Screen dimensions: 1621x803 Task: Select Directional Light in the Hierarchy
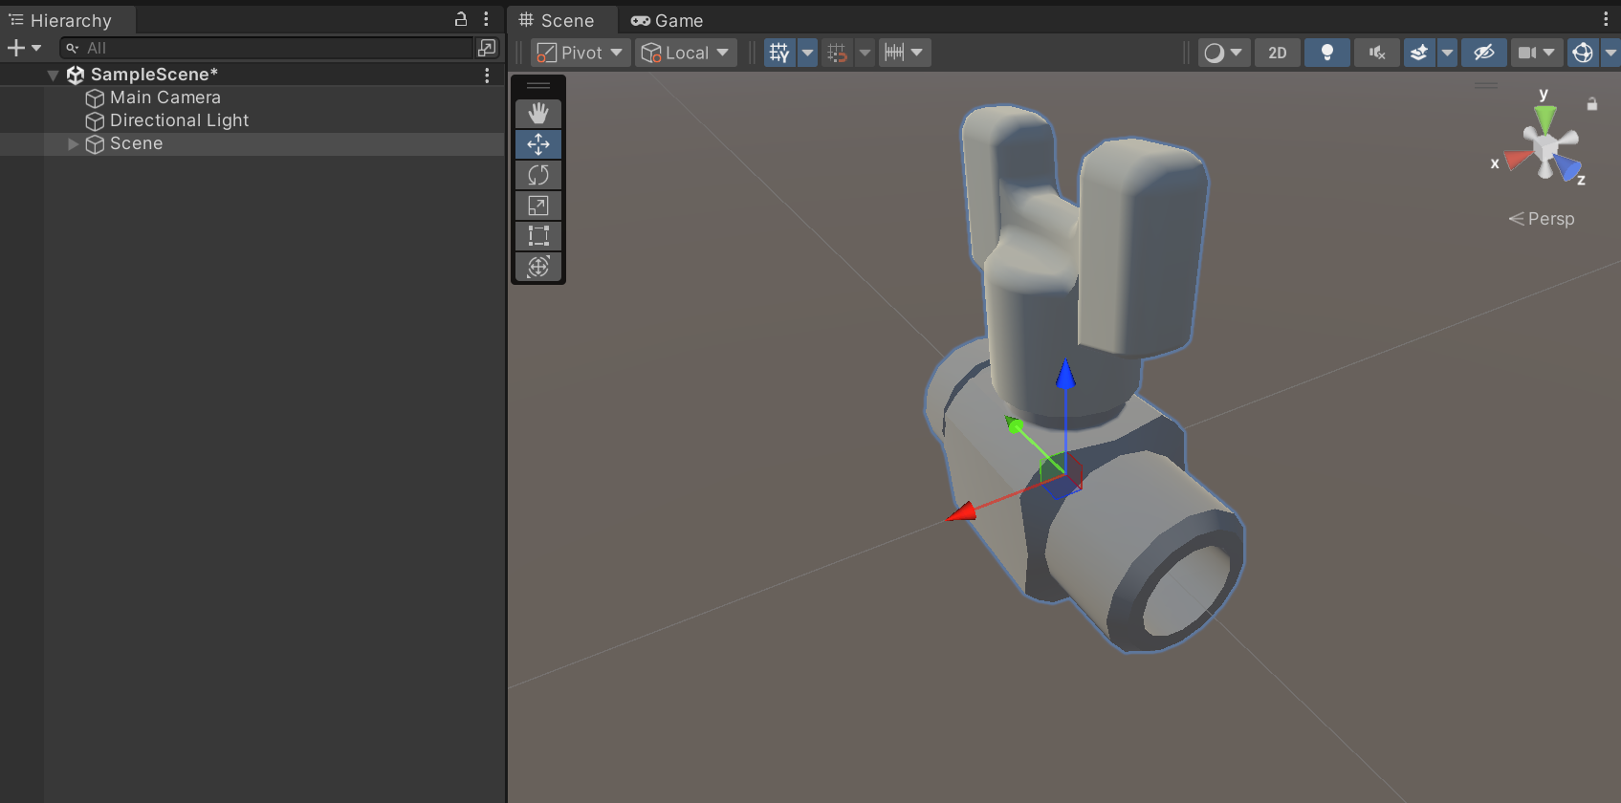[179, 120]
